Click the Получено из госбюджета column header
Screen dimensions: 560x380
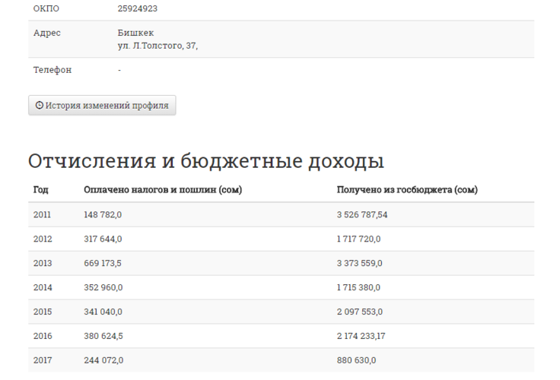[x=407, y=190]
